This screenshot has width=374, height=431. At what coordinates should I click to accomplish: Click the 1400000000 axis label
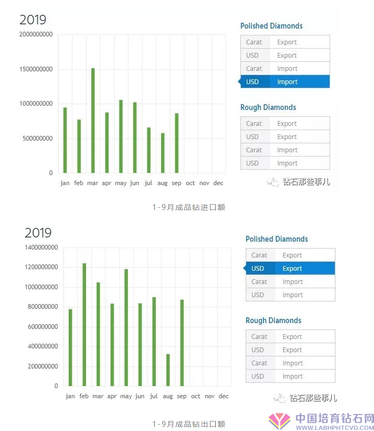point(41,247)
